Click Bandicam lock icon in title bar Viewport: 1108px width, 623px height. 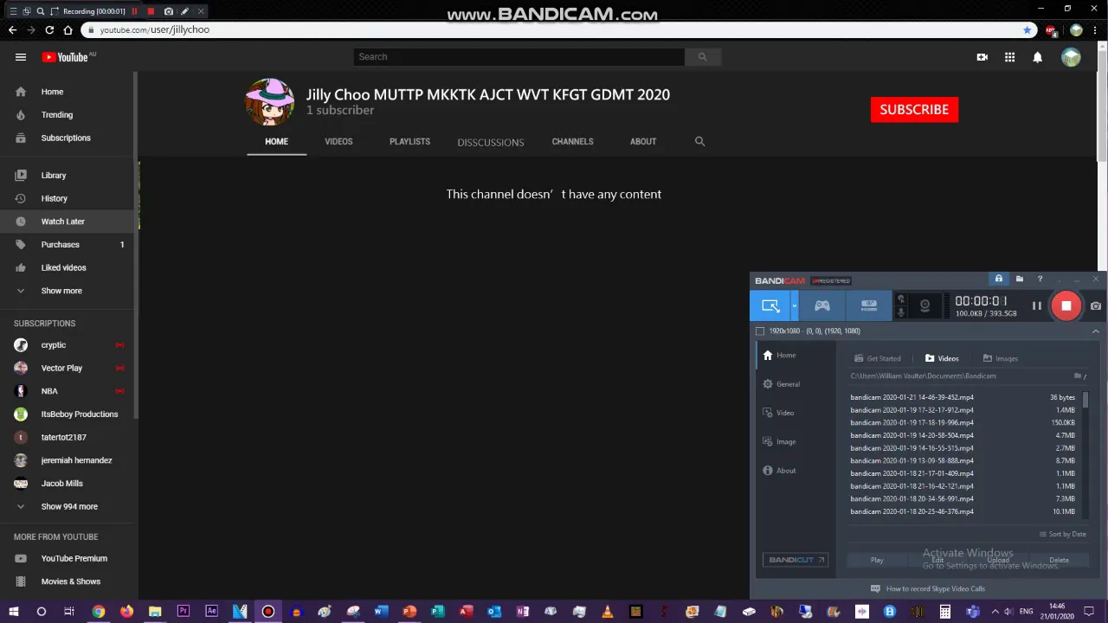point(999,279)
